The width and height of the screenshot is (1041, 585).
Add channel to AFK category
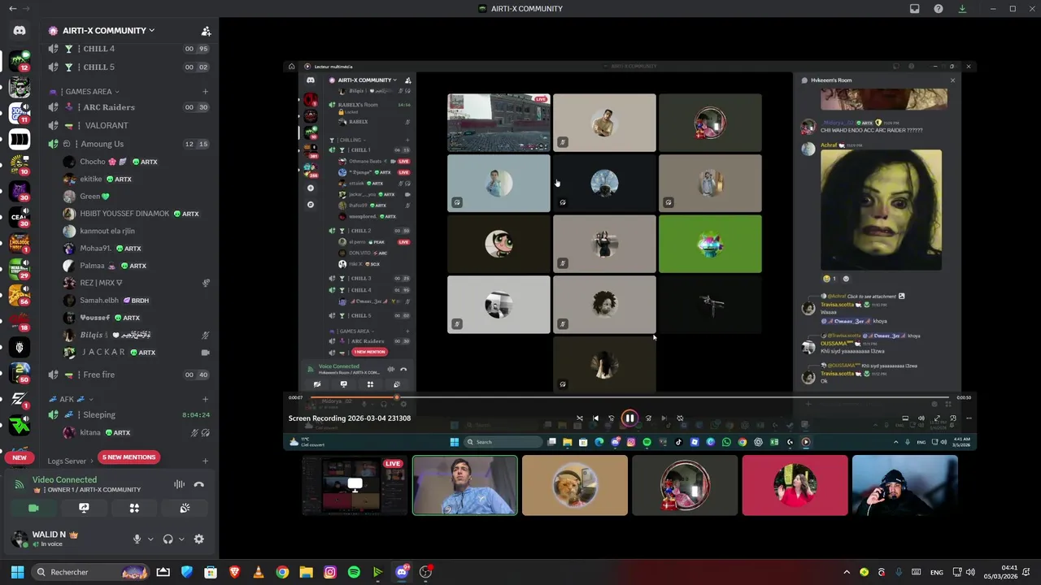206,399
